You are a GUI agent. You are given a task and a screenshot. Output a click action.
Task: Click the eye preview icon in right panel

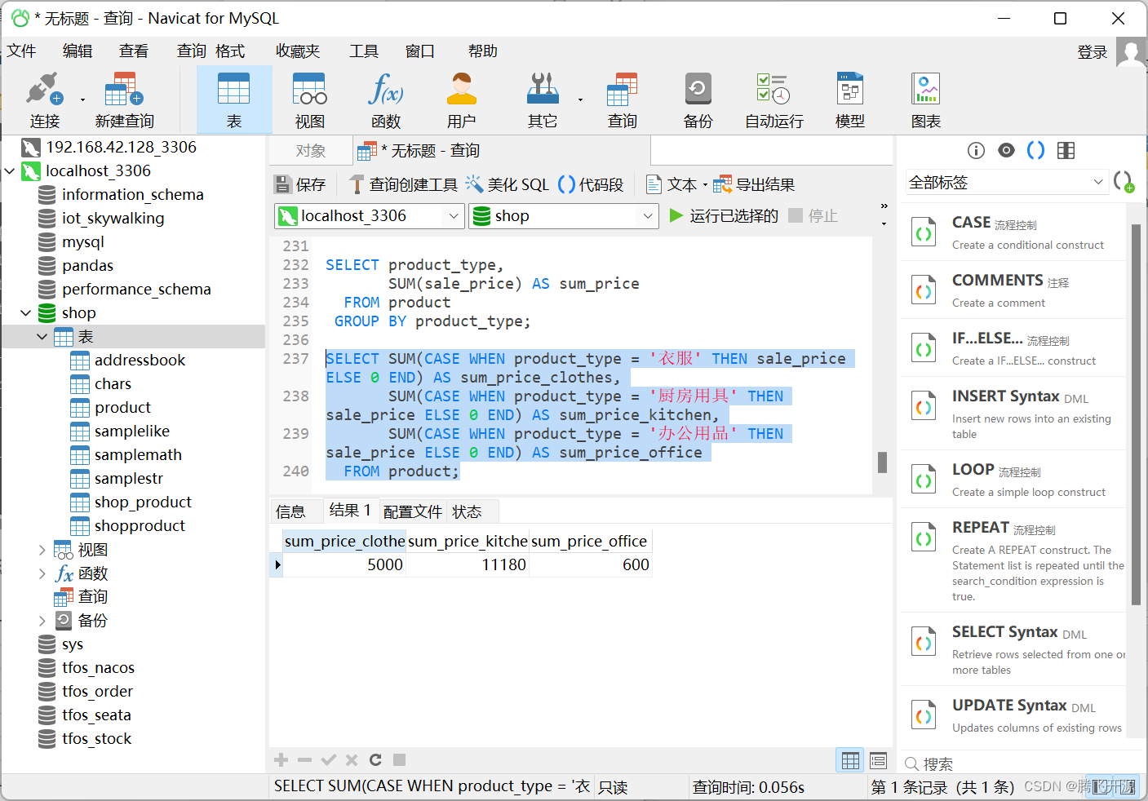coord(1006,150)
